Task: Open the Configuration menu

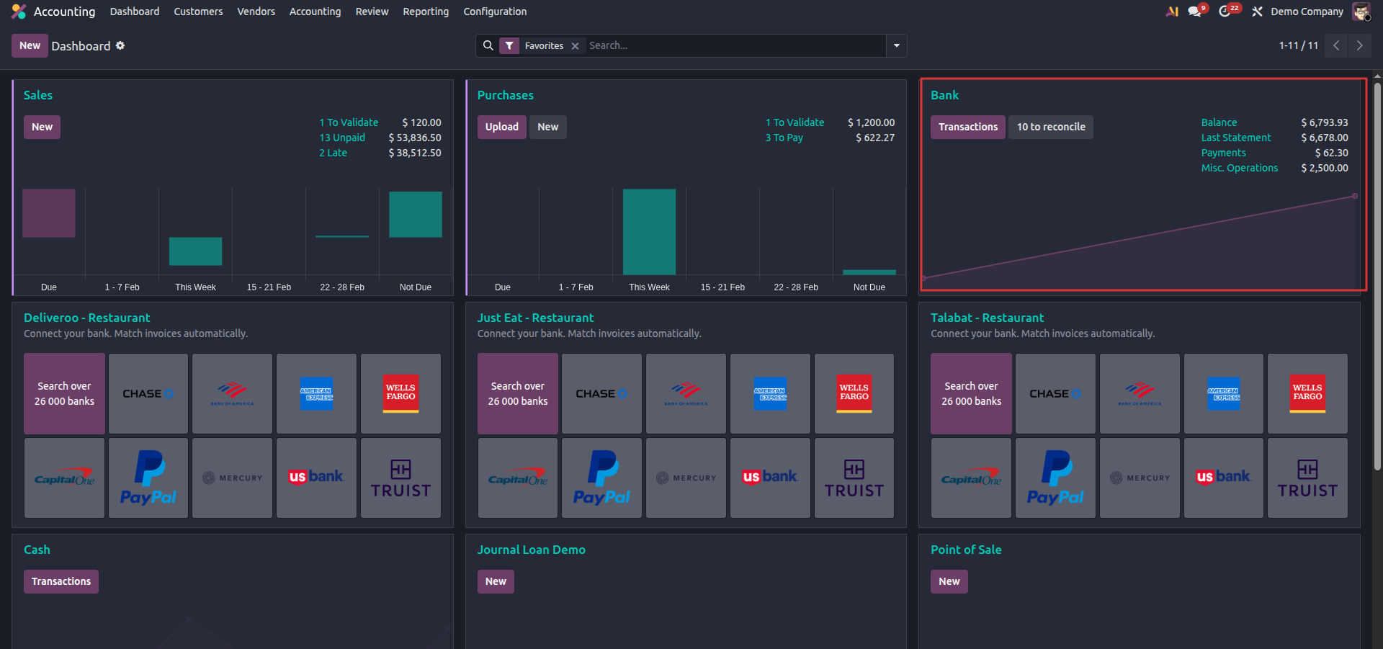Action: [495, 12]
